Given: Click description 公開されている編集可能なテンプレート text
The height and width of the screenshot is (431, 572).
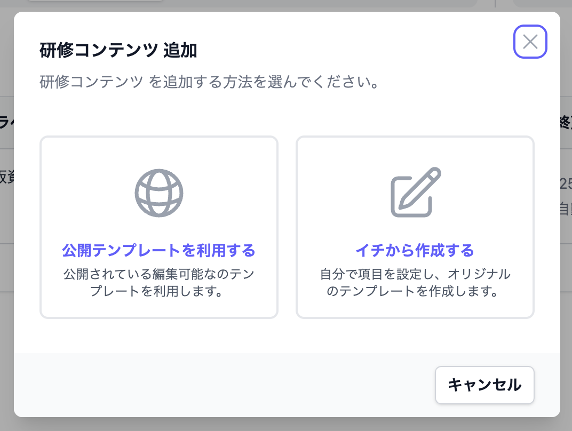Looking at the screenshot, I should (158, 283).
